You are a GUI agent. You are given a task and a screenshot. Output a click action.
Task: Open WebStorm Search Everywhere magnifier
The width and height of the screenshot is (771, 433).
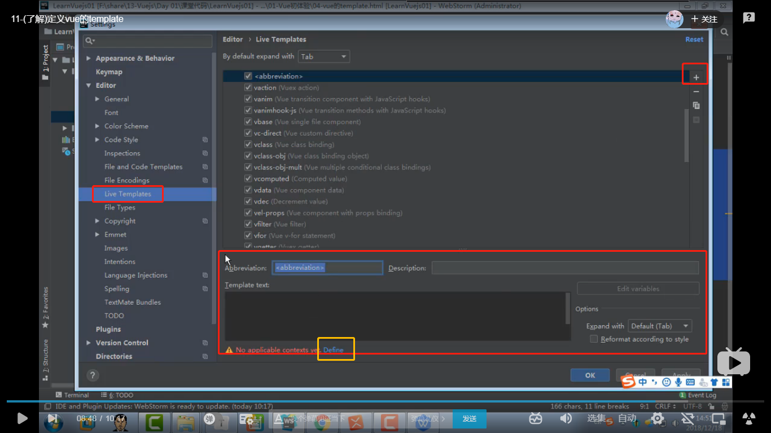click(x=724, y=33)
